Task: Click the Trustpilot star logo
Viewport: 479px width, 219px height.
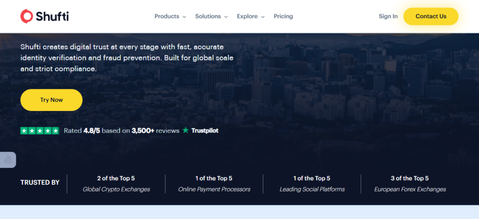Action: (186, 131)
